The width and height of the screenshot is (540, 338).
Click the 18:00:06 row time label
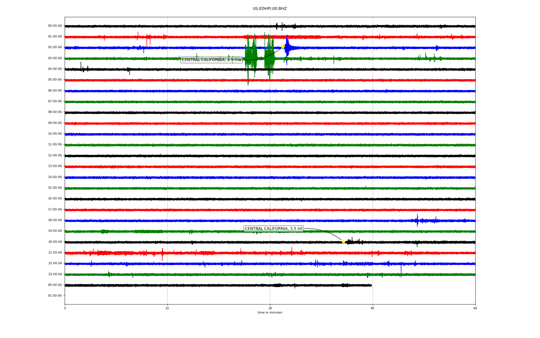coord(55,220)
